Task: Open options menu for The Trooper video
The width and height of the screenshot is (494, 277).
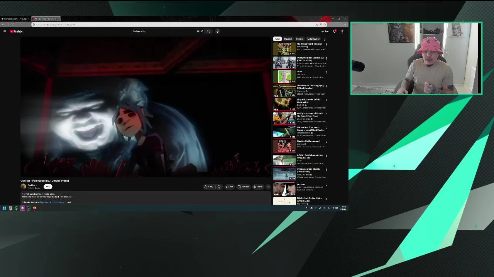Action: pyautogui.click(x=327, y=44)
